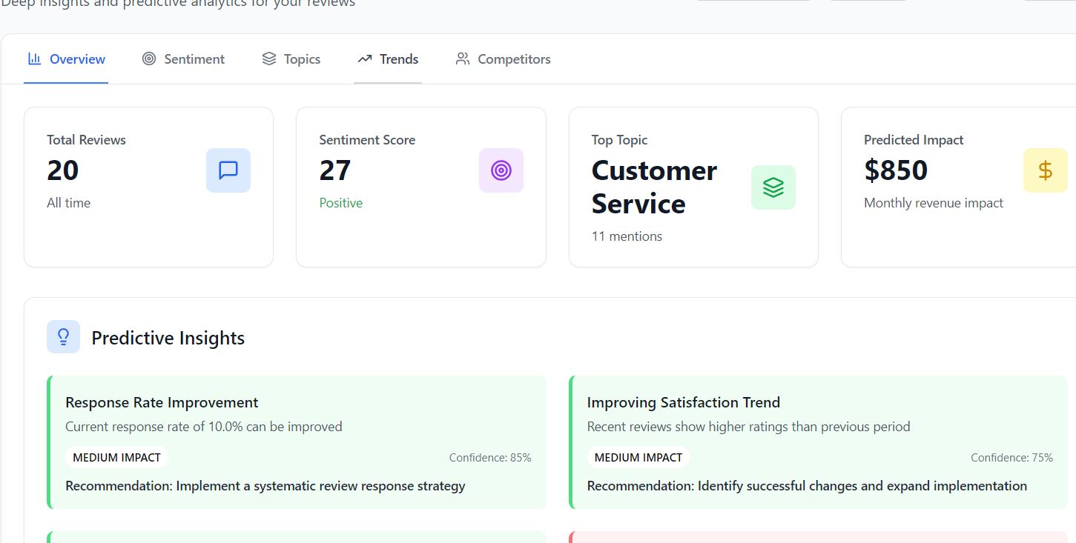Click the Predicted Impact label
The width and height of the screenshot is (1076, 543).
[x=914, y=140]
